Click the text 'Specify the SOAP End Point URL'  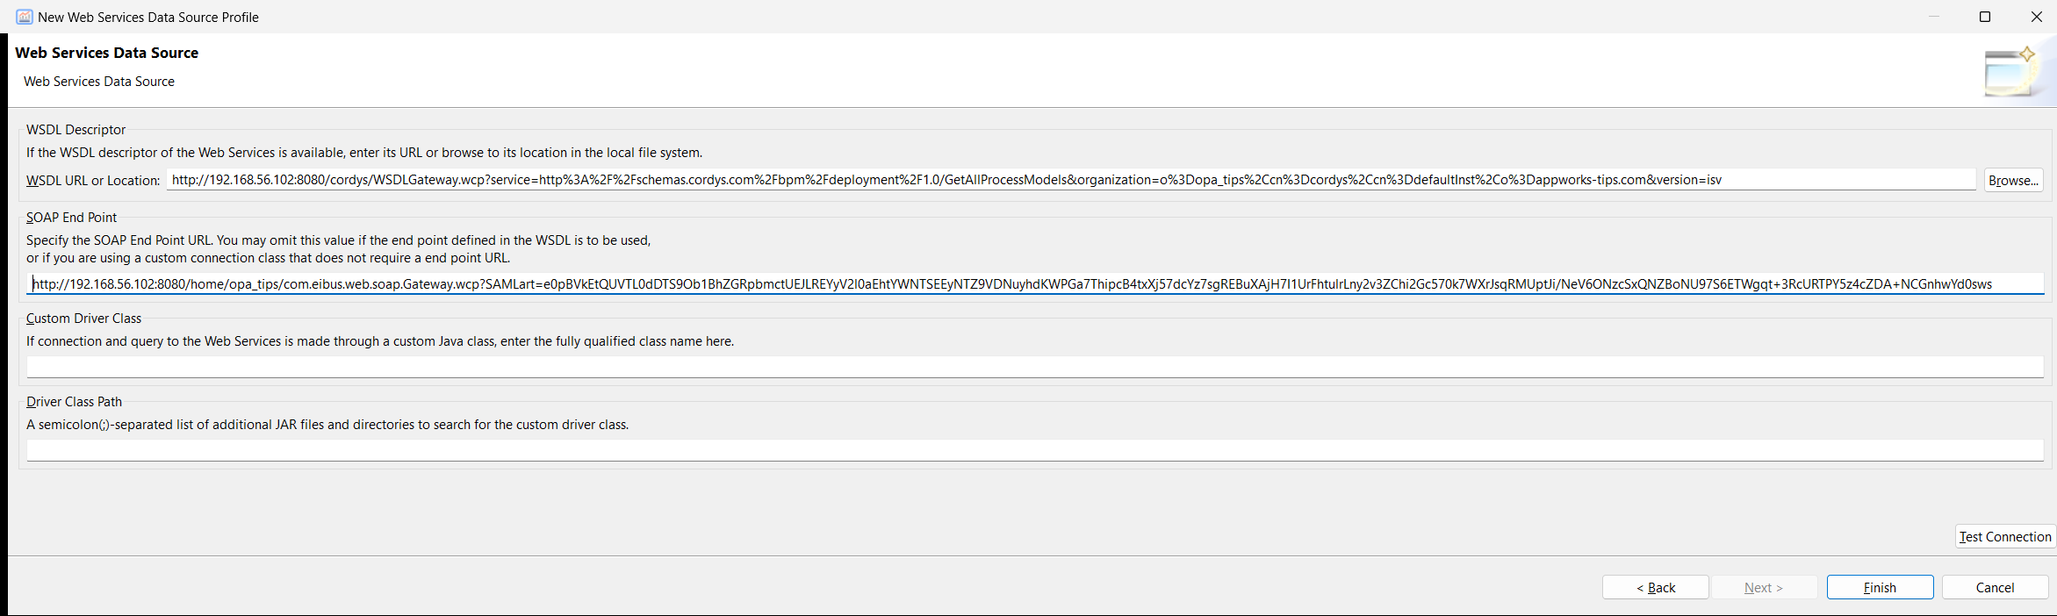(x=119, y=240)
